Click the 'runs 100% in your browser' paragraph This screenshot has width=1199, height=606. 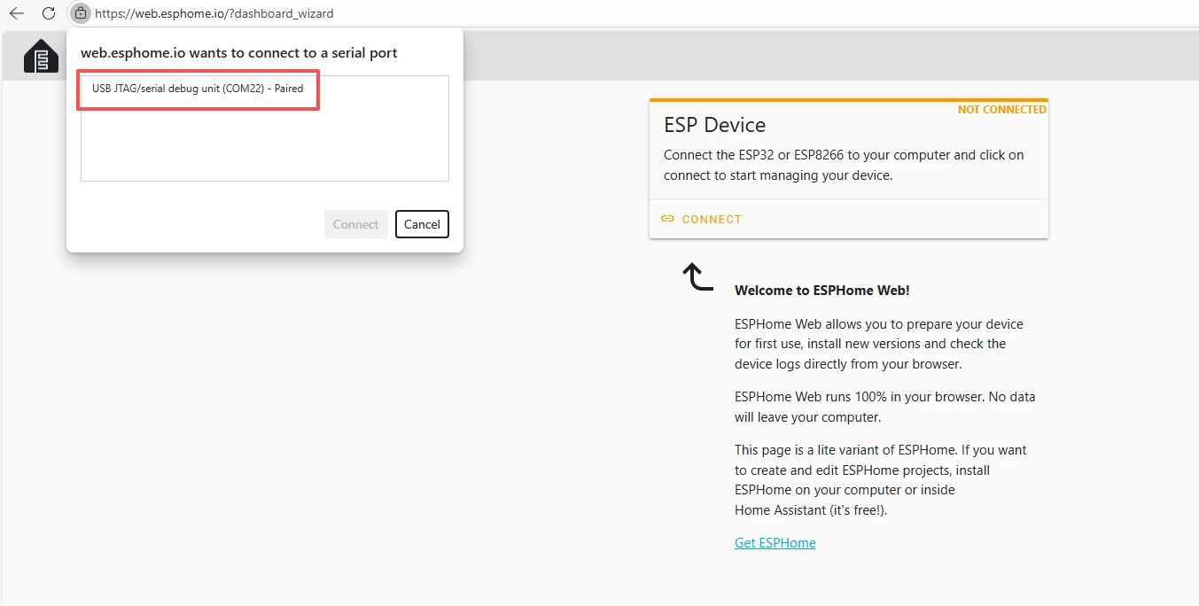(884, 407)
